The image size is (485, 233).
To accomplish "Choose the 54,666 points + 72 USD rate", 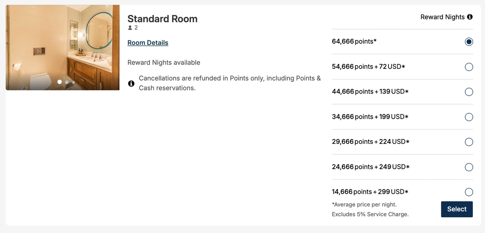I will tap(469, 67).
